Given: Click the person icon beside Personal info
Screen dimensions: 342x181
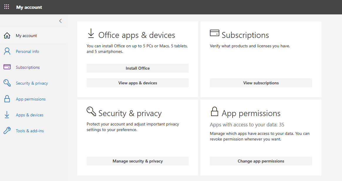Looking at the screenshot, I should point(7,51).
